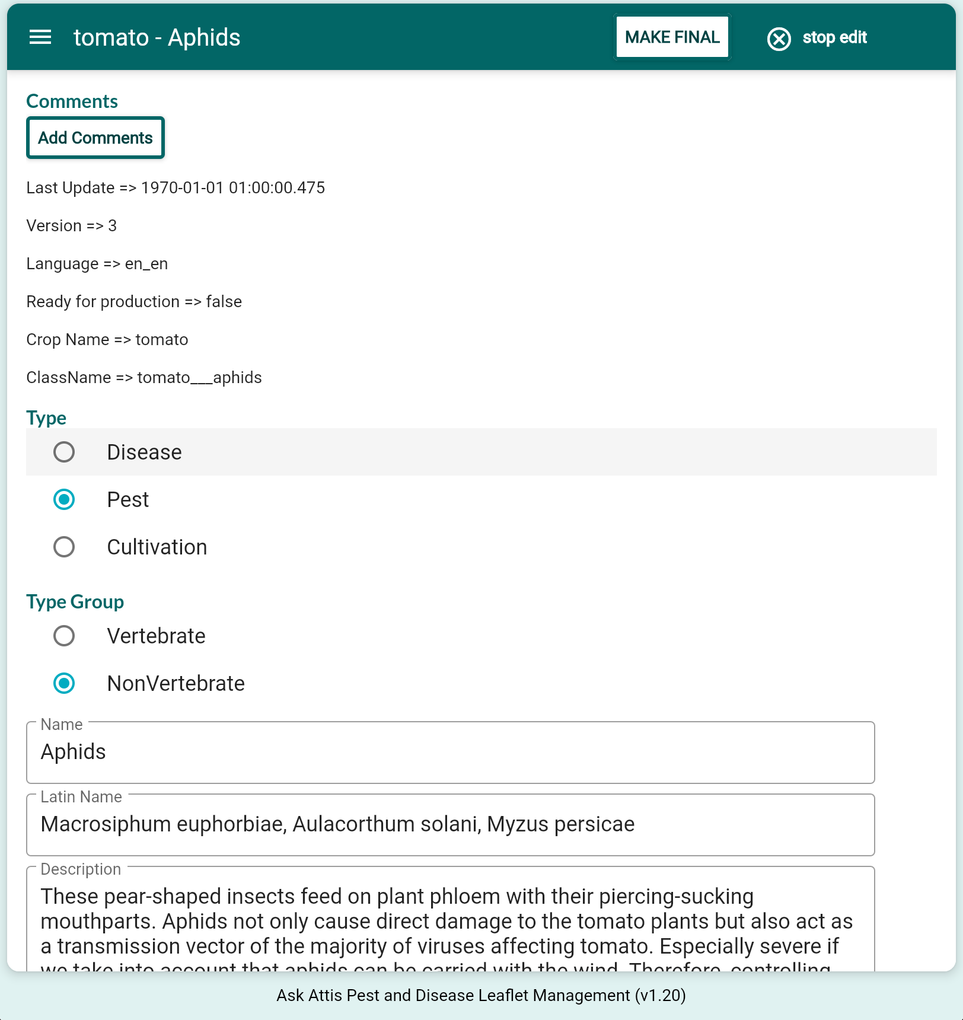Click the stop edit circled X icon
The height and width of the screenshot is (1020, 963).
point(779,39)
